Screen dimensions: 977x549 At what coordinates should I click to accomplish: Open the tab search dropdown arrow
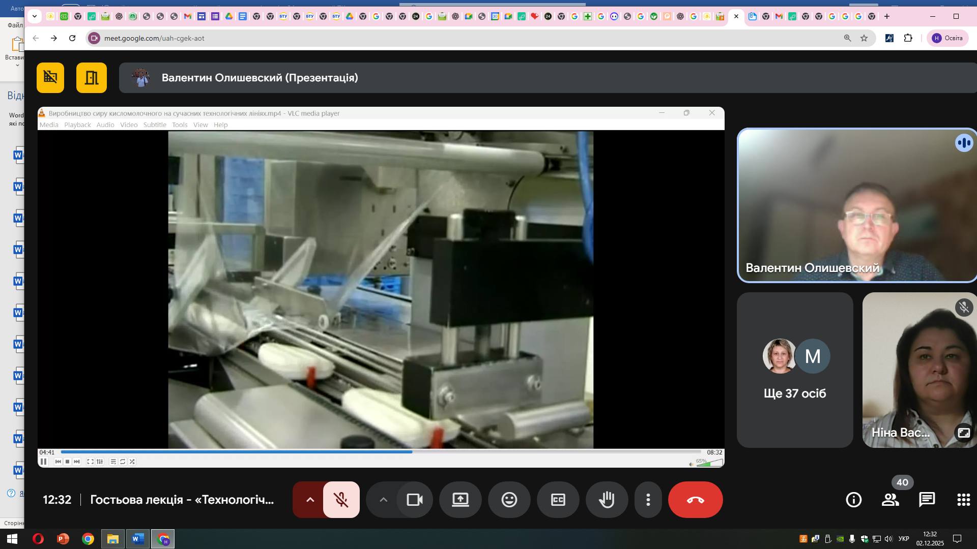click(34, 16)
